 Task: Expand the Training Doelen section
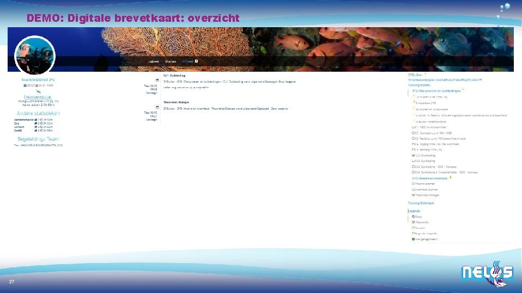tap(419, 85)
